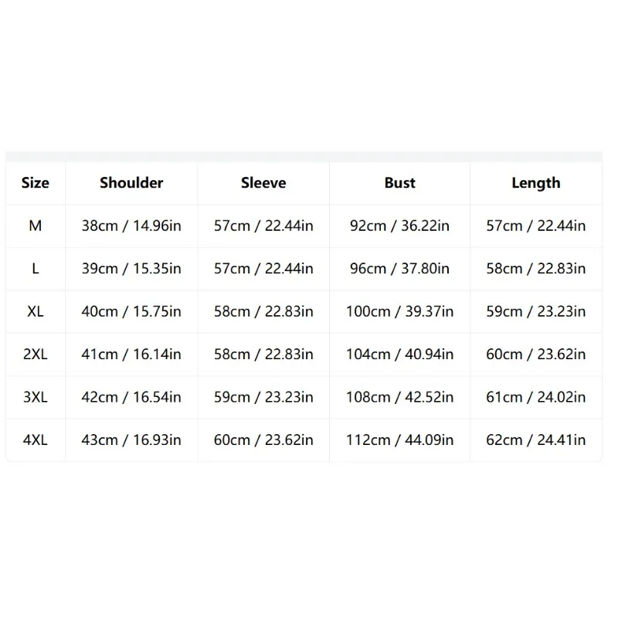This screenshot has width=618, height=618.
Task: Click the Length column header
Action: coord(535,183)
